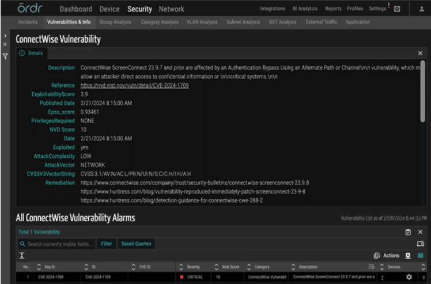Click the search currently visible fields box
The image size is (431, 284).
tap(56, 244)
